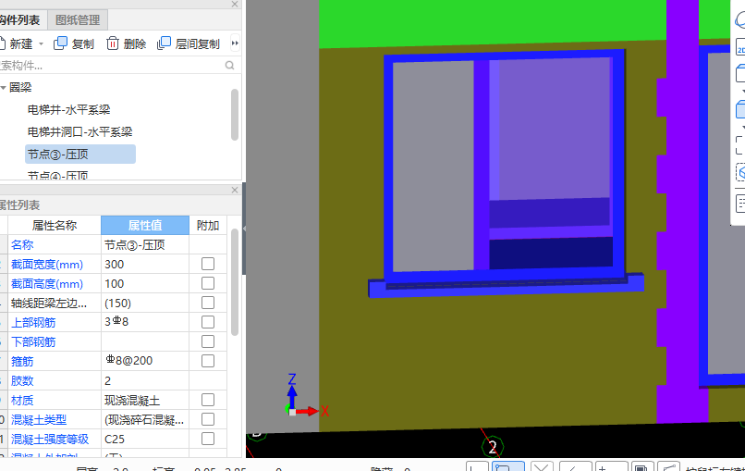Click the section height value 100

click(x=145, y=284)
